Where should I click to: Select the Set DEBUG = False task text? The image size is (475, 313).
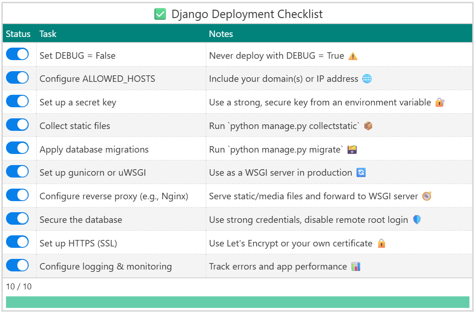click(77, 55)
